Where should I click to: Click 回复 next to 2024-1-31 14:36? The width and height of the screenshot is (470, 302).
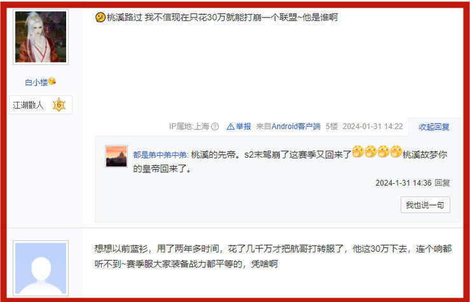coord(442,182)
